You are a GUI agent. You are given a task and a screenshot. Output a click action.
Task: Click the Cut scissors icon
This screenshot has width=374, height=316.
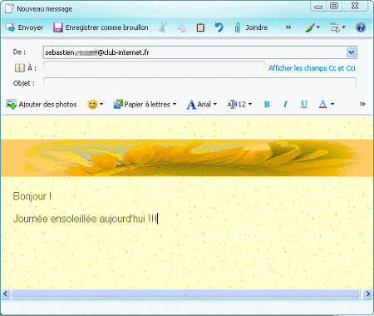click(163, 27)
